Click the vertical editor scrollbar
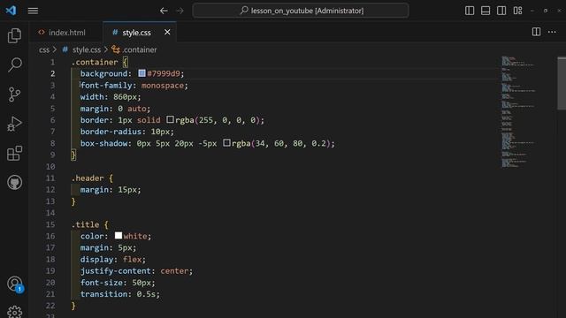The image size is (566, 318). click(562, 83)
